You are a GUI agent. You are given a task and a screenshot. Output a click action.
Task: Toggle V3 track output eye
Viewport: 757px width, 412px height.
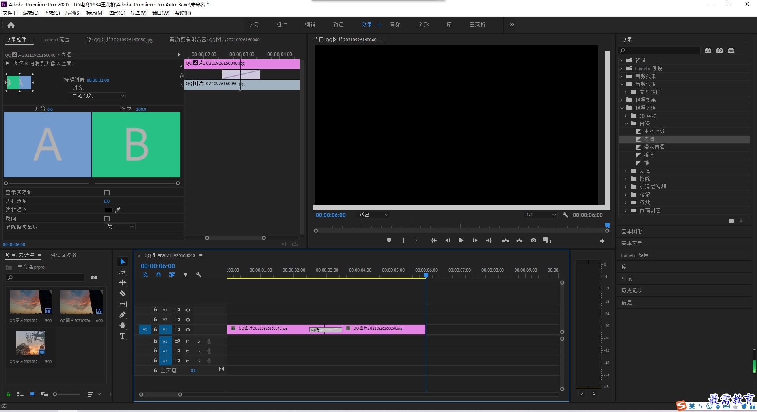point(188,310)
